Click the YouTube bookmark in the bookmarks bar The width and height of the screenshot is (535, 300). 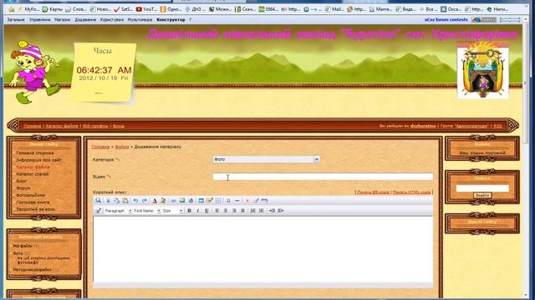[146, 9]
